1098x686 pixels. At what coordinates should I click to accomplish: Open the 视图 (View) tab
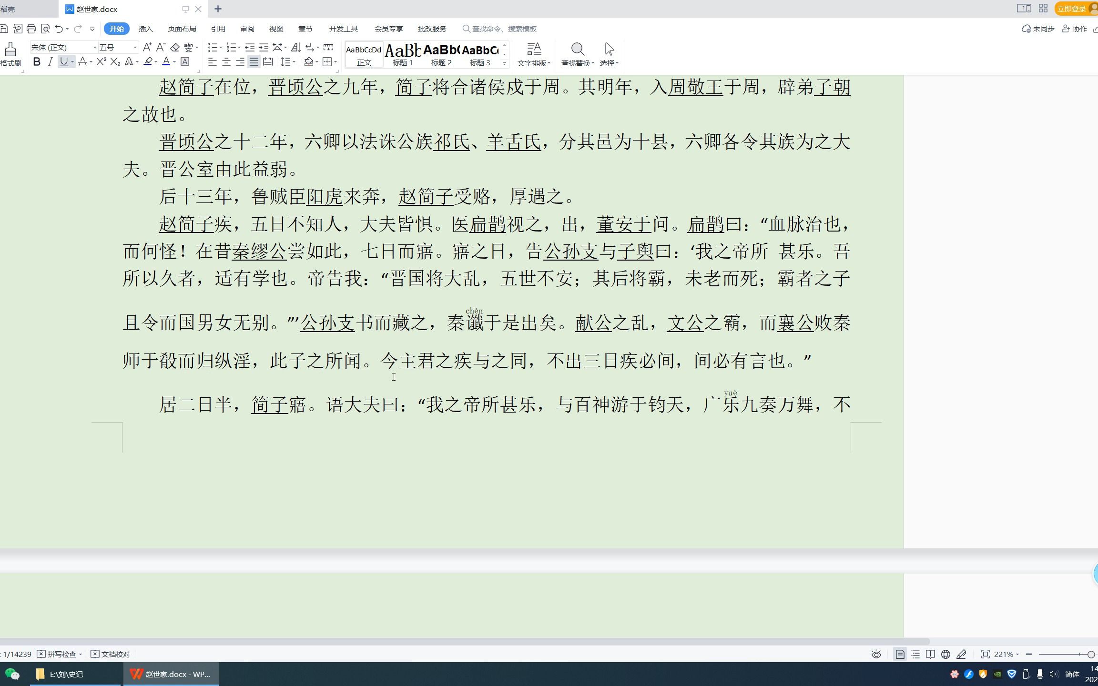pos(276,29)
